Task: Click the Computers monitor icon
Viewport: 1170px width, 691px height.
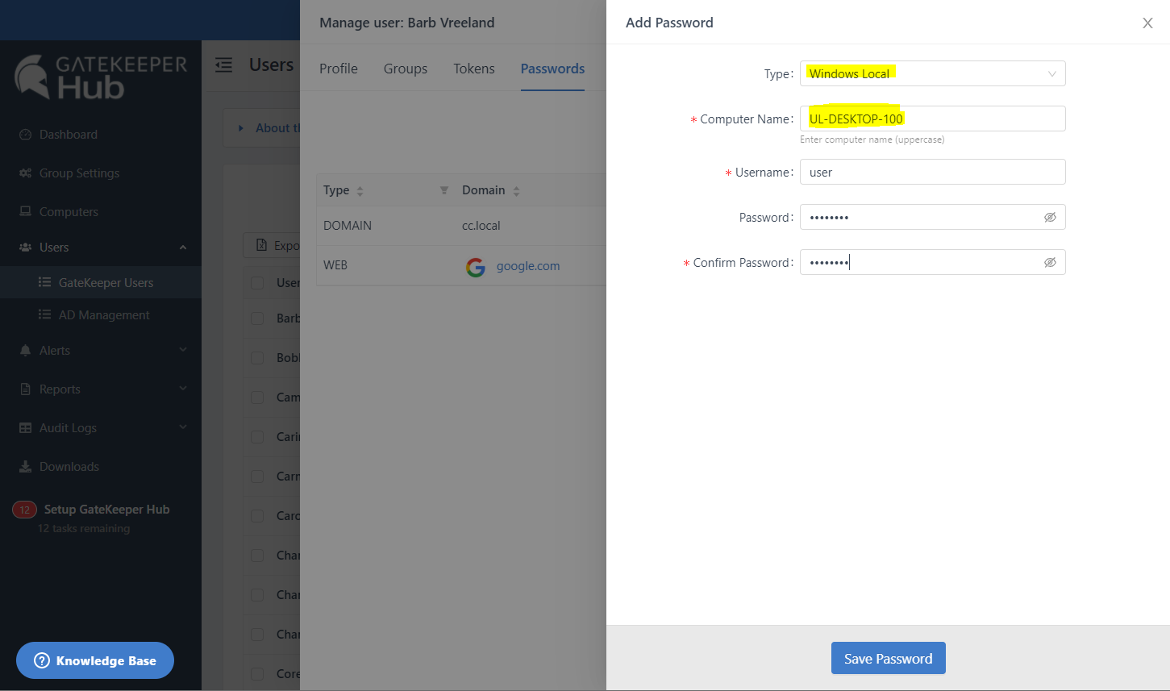Action: 25,212
